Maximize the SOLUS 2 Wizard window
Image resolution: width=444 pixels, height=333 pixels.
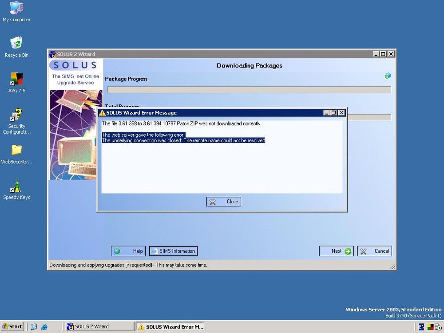[383, 54]
